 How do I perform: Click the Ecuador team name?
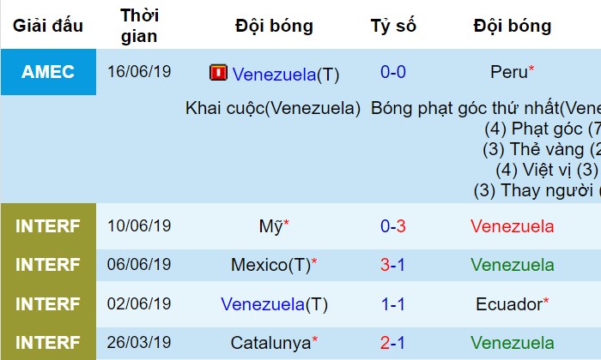tap(507, 303)
